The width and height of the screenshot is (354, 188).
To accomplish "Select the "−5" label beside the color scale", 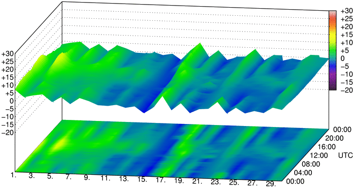I will [x=345, y=66].
